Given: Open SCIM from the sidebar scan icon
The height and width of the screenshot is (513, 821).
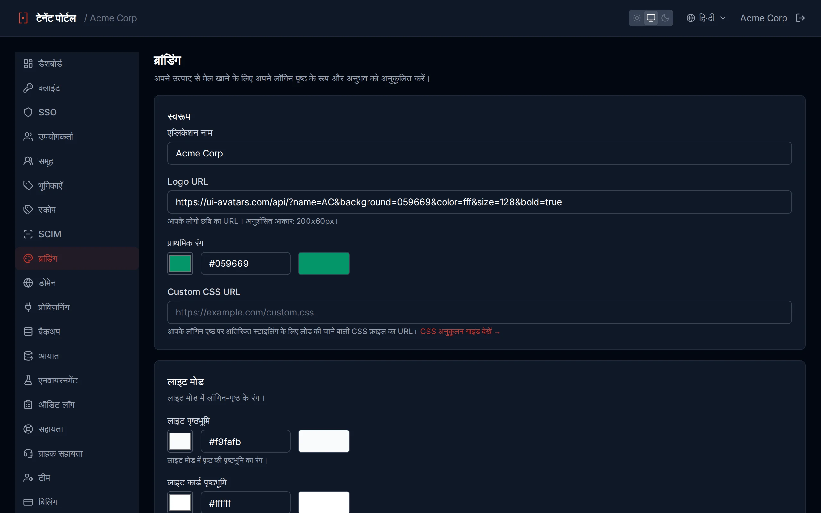Looking at the screenshot, I should click(28, 234).
